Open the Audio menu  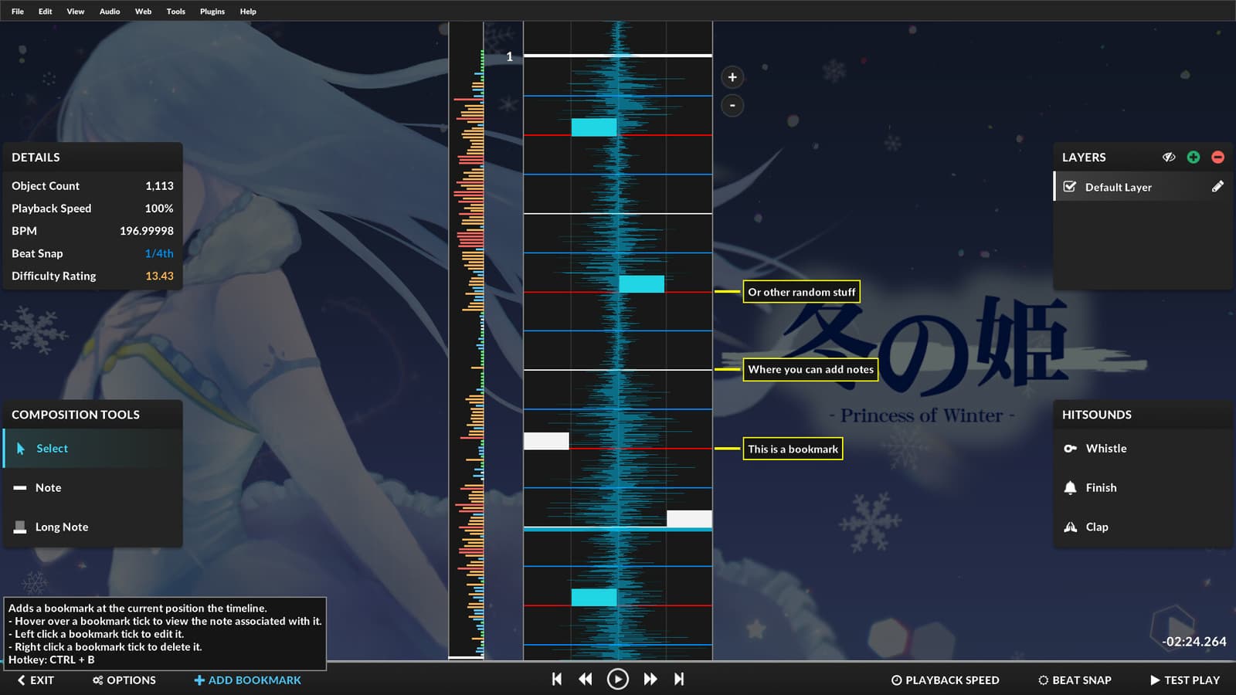110,12
